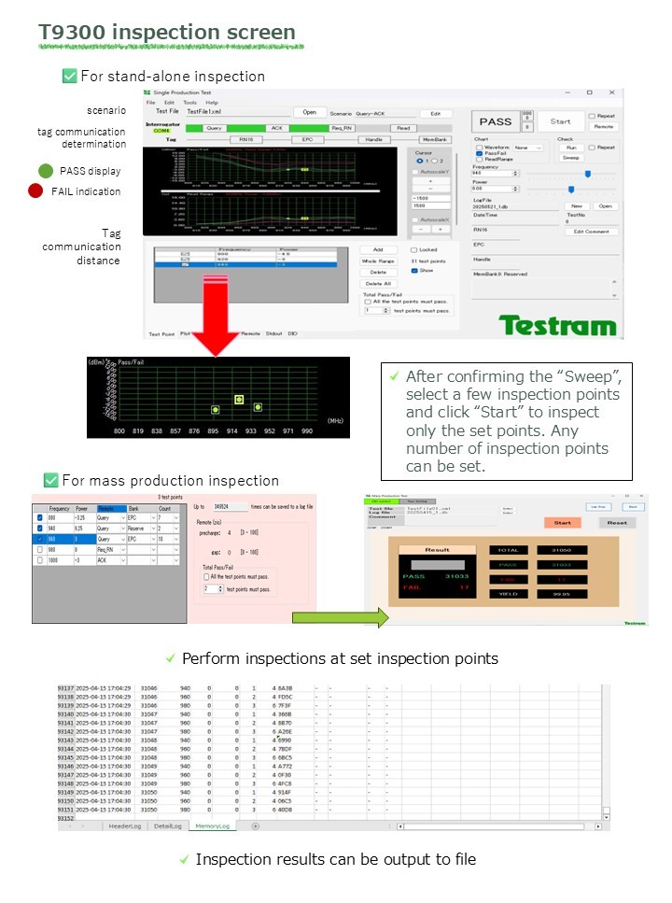Enable the Repeat checkbox next to Start

point(592,116)
